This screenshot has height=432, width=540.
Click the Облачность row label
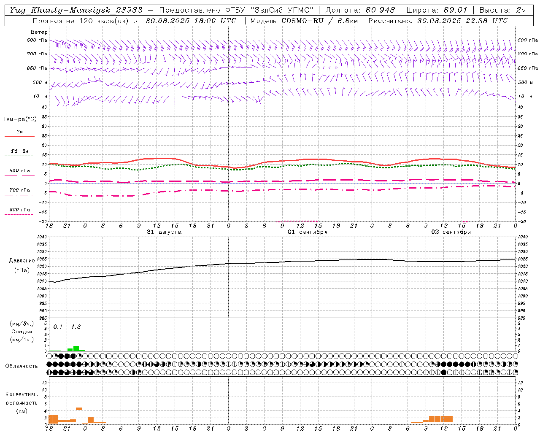point(22,366)
